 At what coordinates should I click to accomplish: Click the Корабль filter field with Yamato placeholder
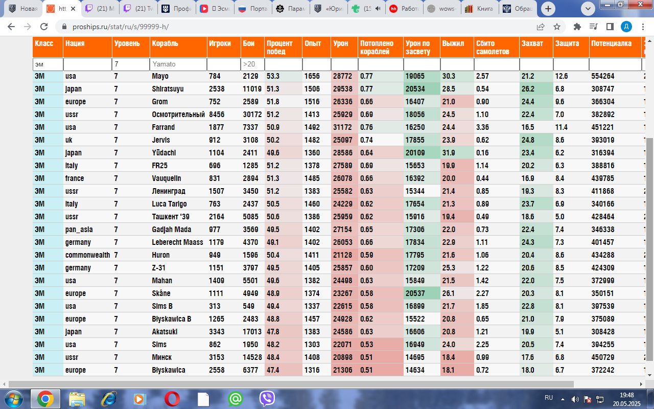[178, 64]
